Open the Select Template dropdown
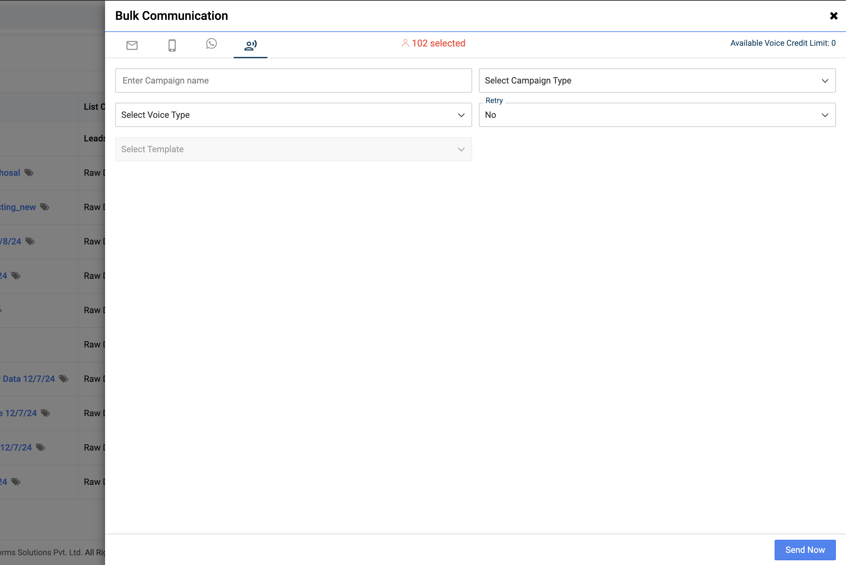The height and width of the screenshot is (565, 846). coord(293,149)
